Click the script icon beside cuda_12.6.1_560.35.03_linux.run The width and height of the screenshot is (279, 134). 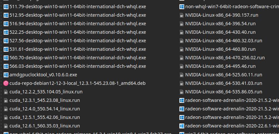[x=6, y=126]
